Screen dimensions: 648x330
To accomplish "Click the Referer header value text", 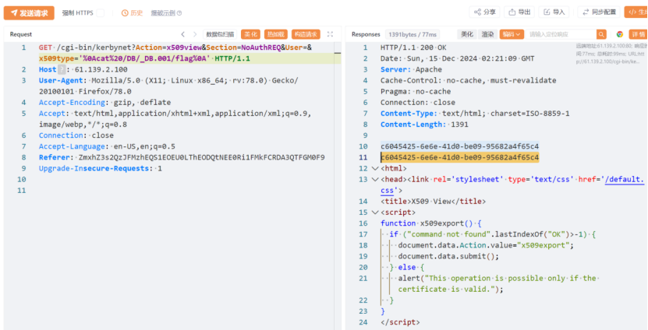I will [x=202, y=157].
